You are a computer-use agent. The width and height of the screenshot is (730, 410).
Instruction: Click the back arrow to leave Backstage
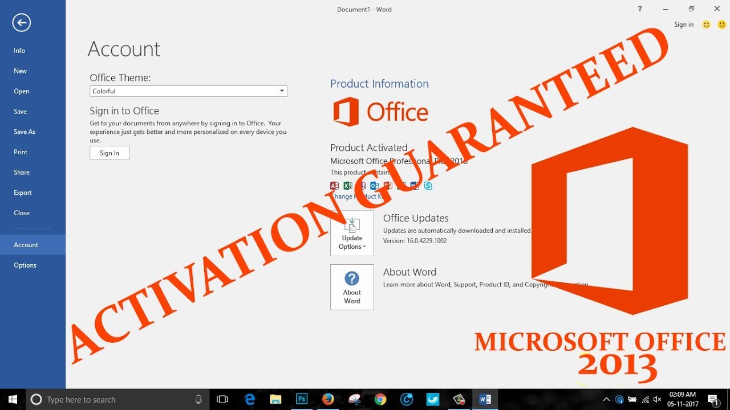[x=21, y=23]
